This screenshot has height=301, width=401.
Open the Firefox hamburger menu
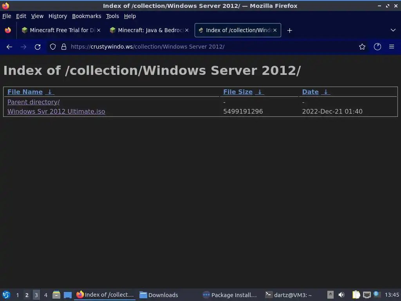(x=392, y=47)
